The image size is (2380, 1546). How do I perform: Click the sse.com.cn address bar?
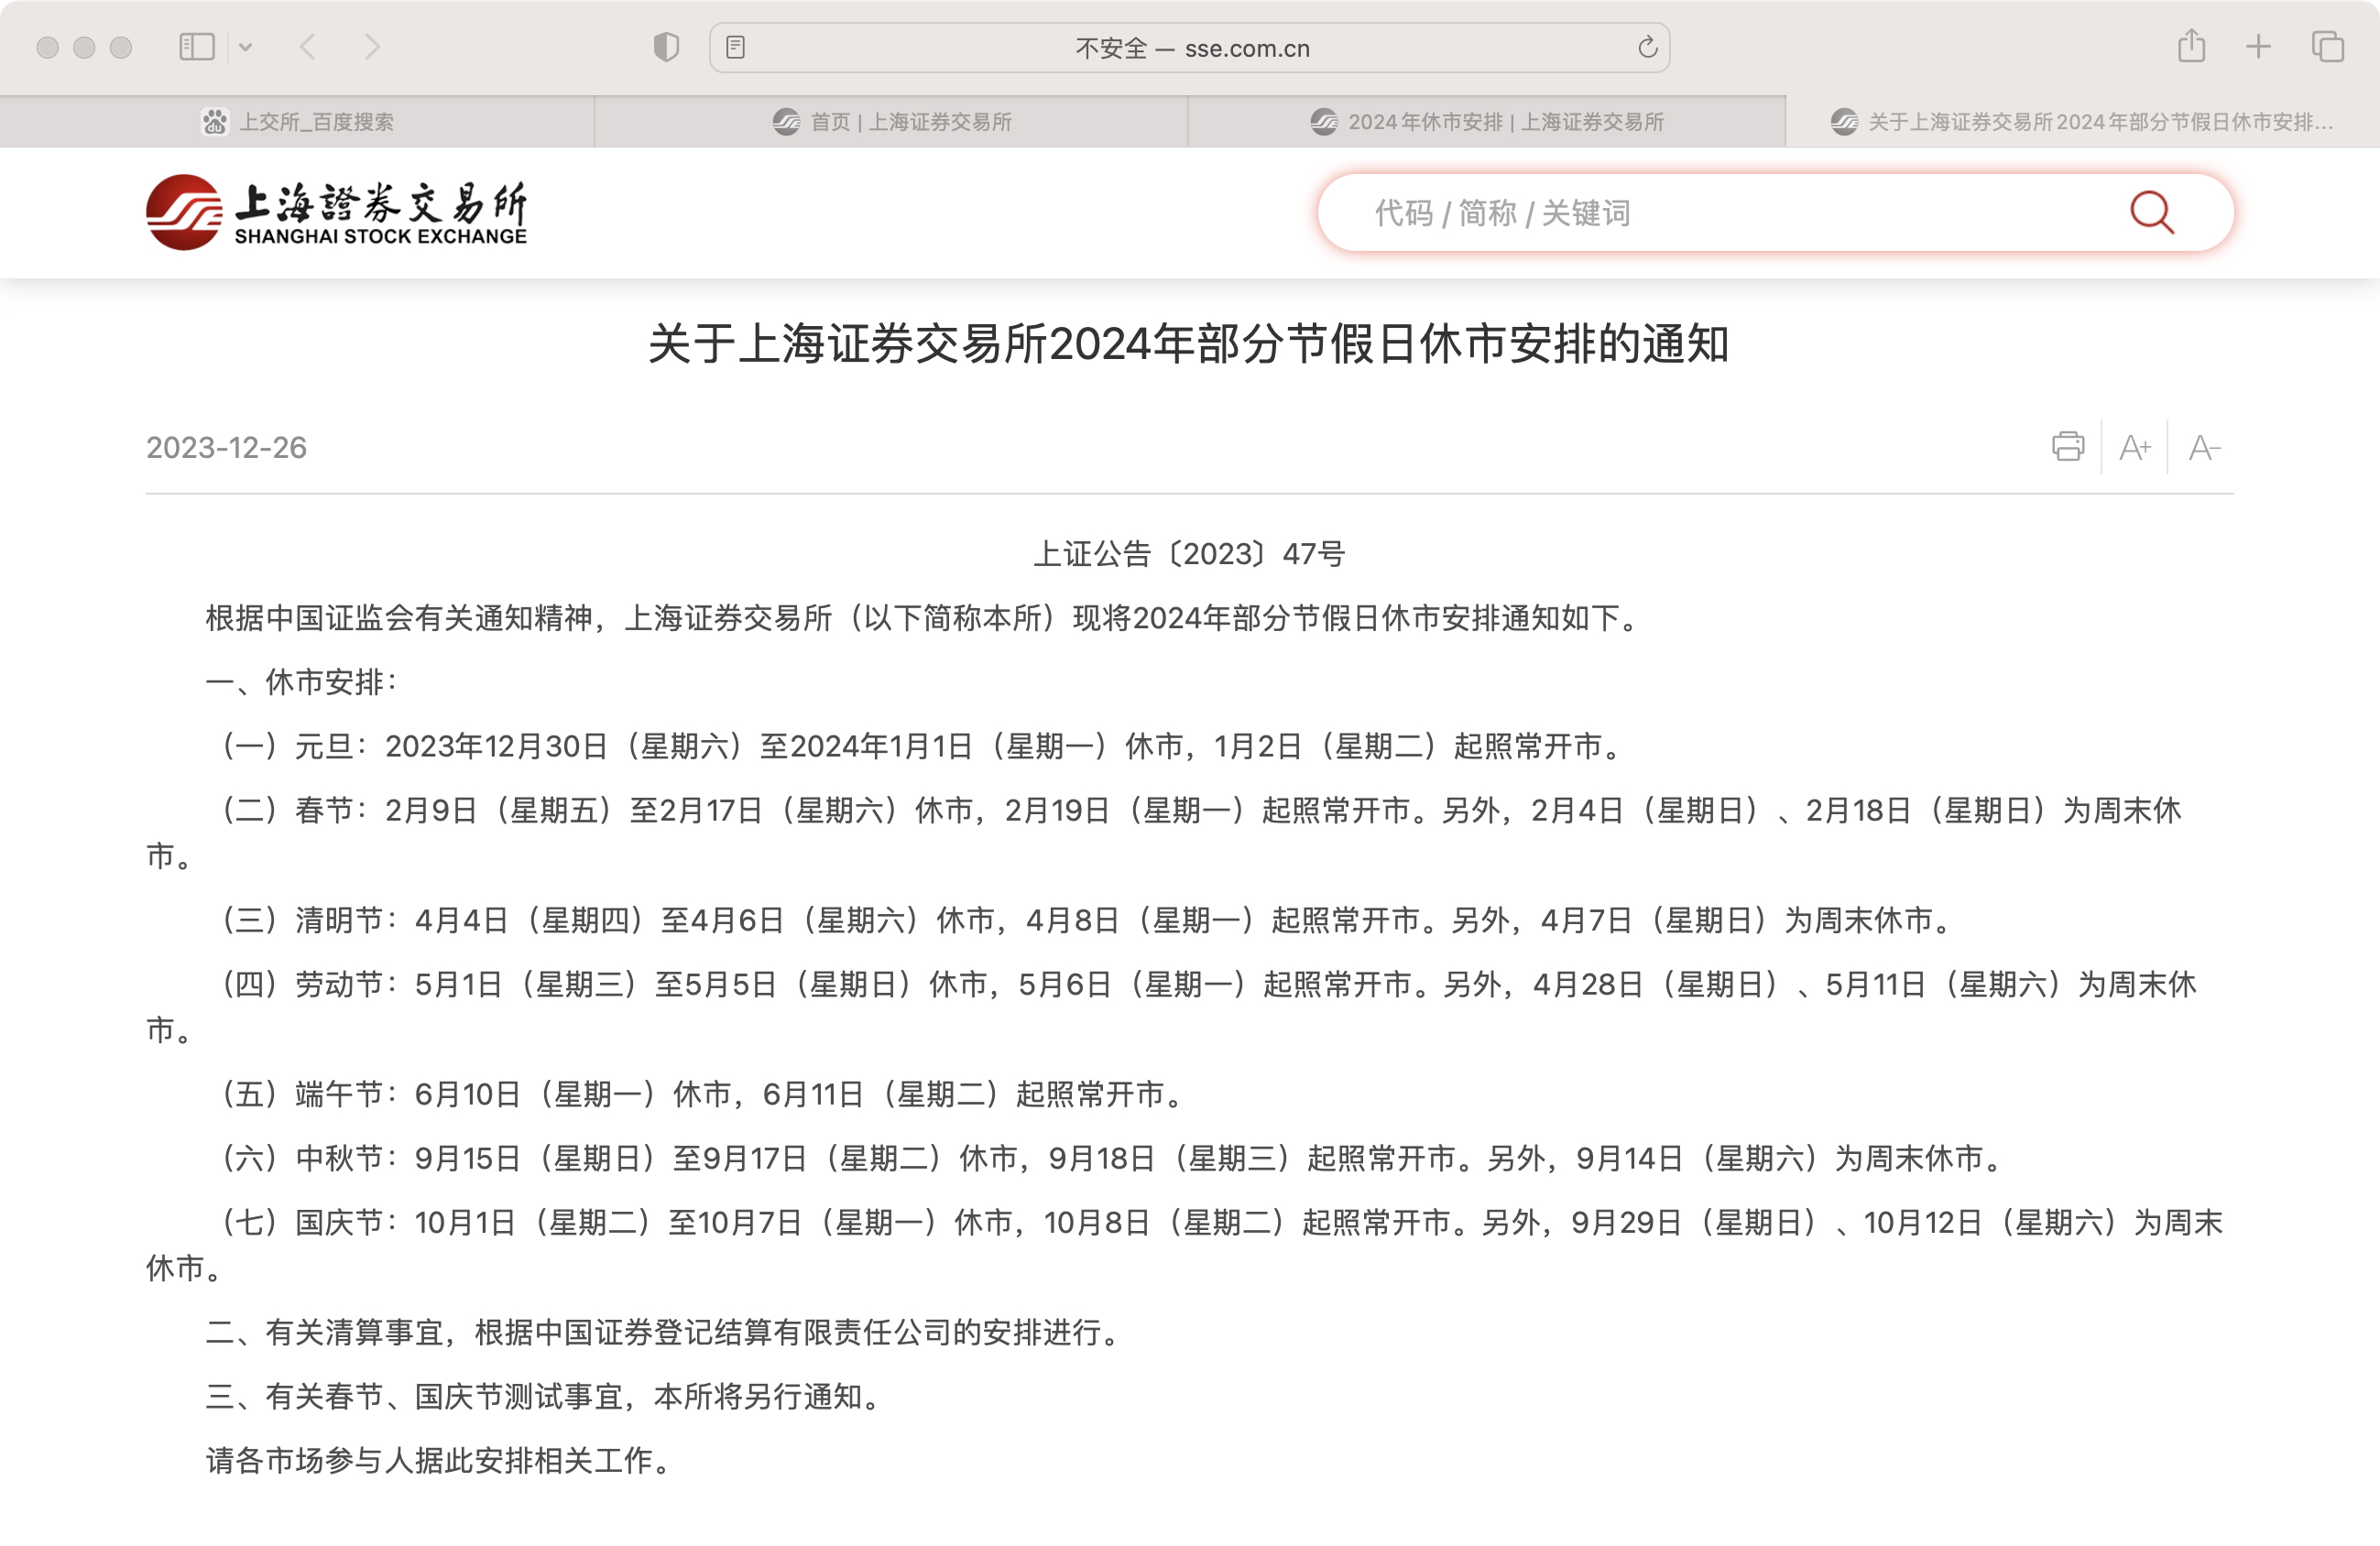coord(1190,48)
